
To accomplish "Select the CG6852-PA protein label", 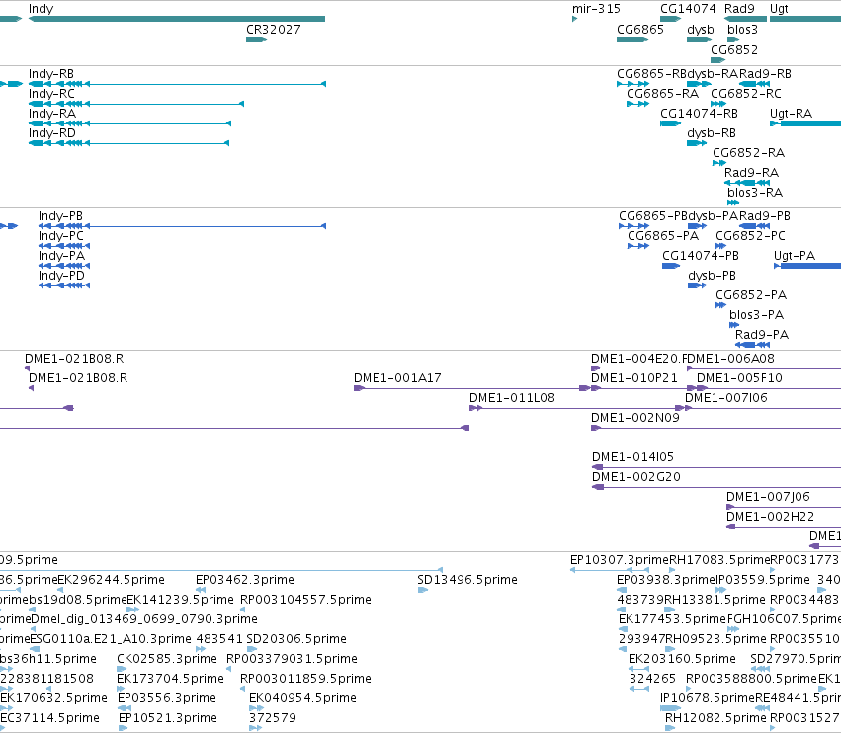I will [x=751, y=295].
